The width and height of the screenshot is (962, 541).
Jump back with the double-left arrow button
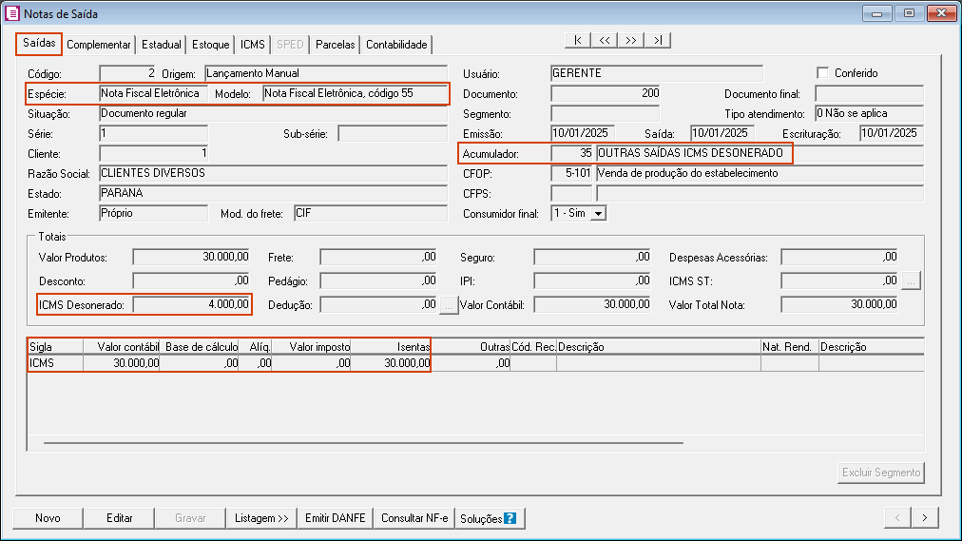pos(605,40)
